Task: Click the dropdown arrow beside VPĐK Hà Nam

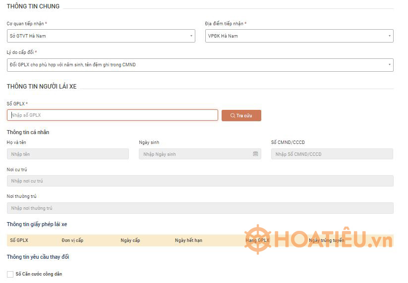Action: click(x=389, y=36)
